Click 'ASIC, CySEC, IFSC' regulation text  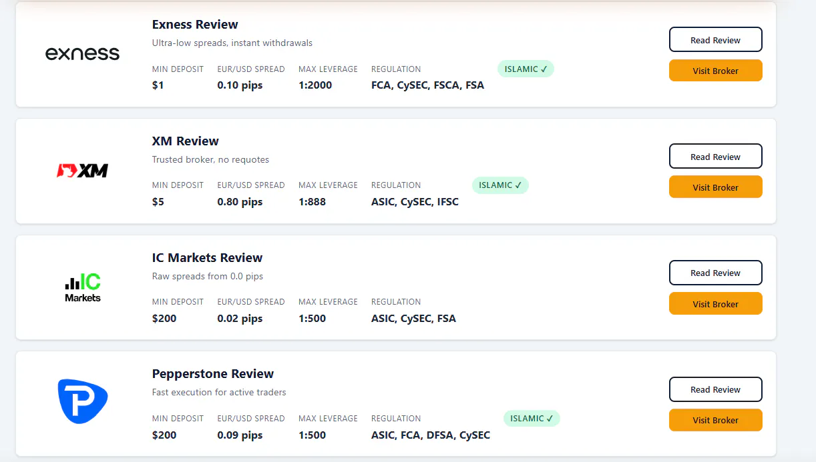click(415, 202)
